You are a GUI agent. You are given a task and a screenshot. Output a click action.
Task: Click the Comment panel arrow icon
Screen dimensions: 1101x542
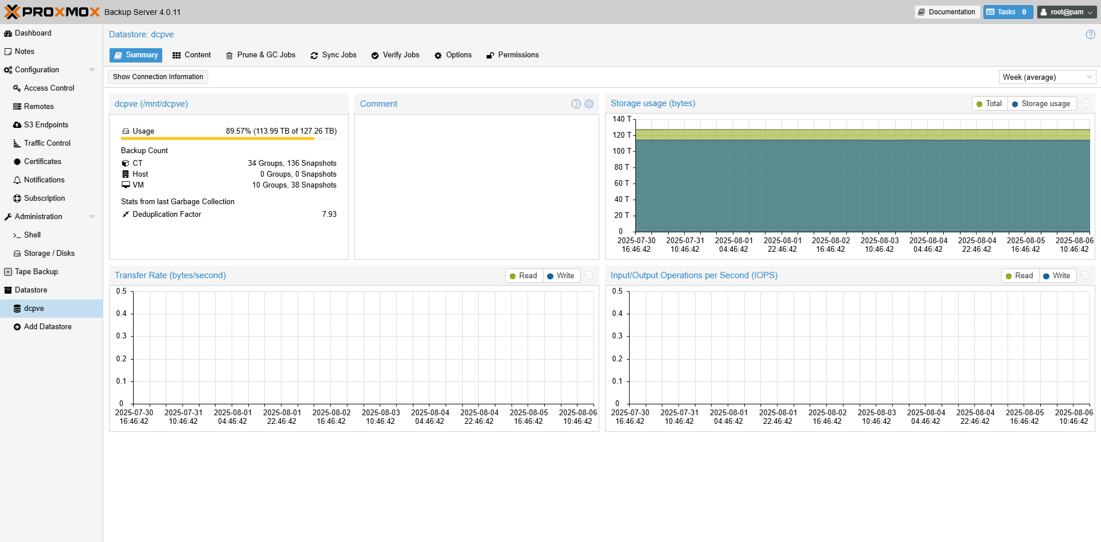click(x=576, y=104)
